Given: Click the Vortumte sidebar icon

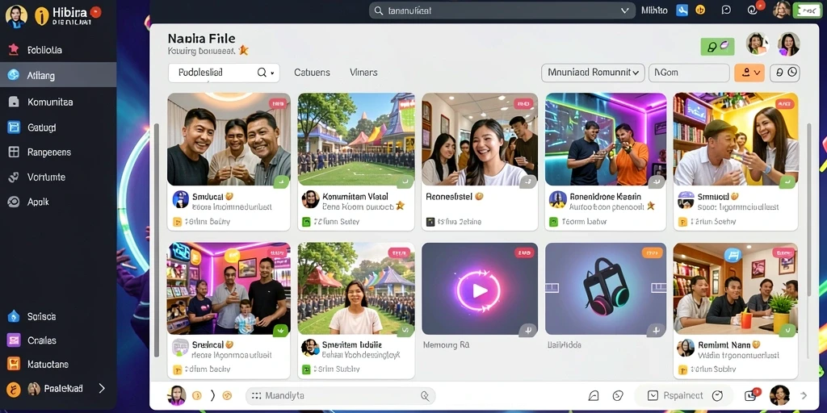Looking at the screenshot, I should coord(14,177).
